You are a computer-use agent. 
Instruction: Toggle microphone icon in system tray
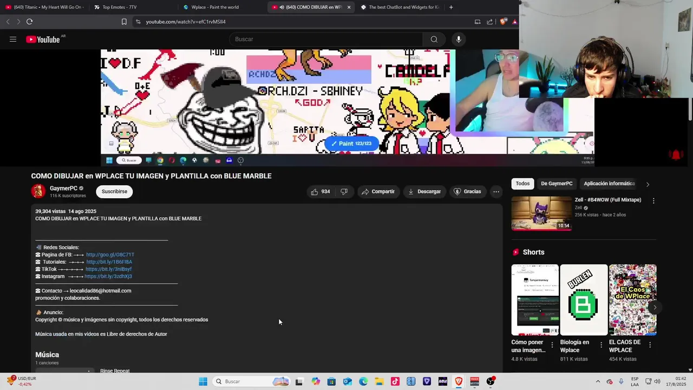pos(621,381)
